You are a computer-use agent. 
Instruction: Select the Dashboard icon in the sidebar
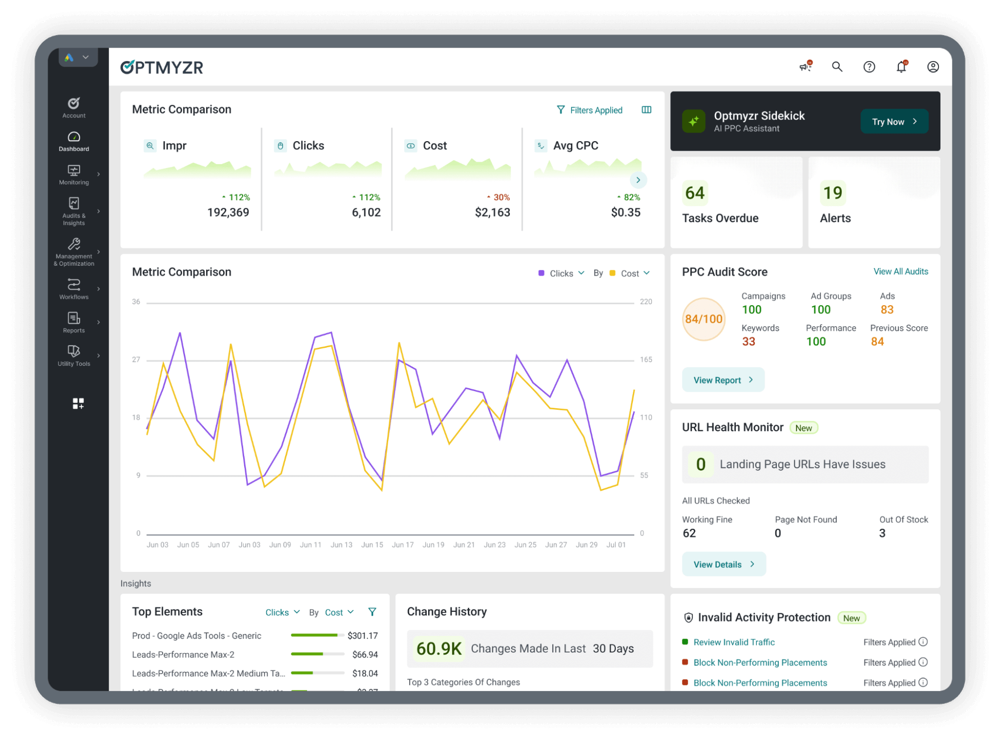click(74, 139)
